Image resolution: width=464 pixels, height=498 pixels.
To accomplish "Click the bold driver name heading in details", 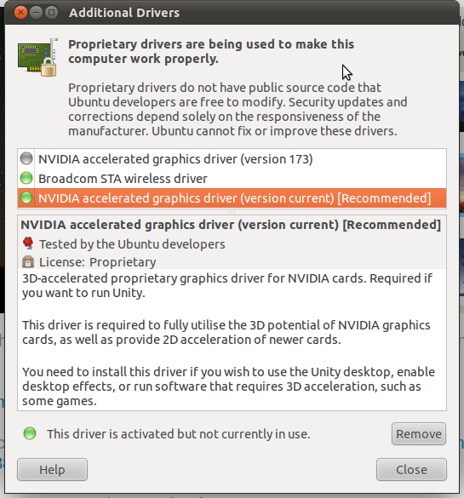I will click(x=231, y=225).
